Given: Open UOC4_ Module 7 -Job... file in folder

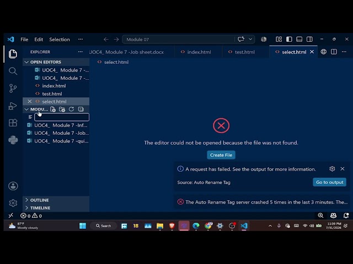Looking at the screenshot, I should tap(56, 133).
